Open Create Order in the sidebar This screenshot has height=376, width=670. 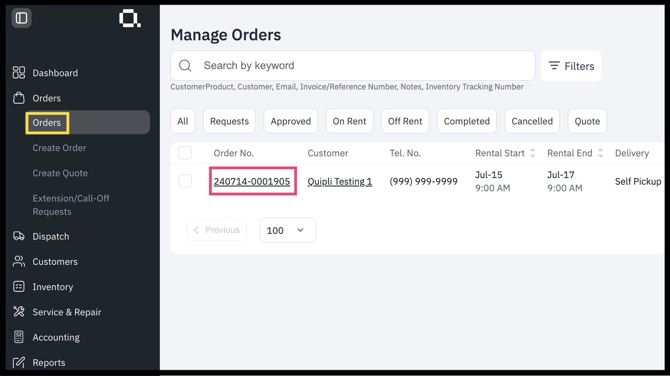click(59, 148)
